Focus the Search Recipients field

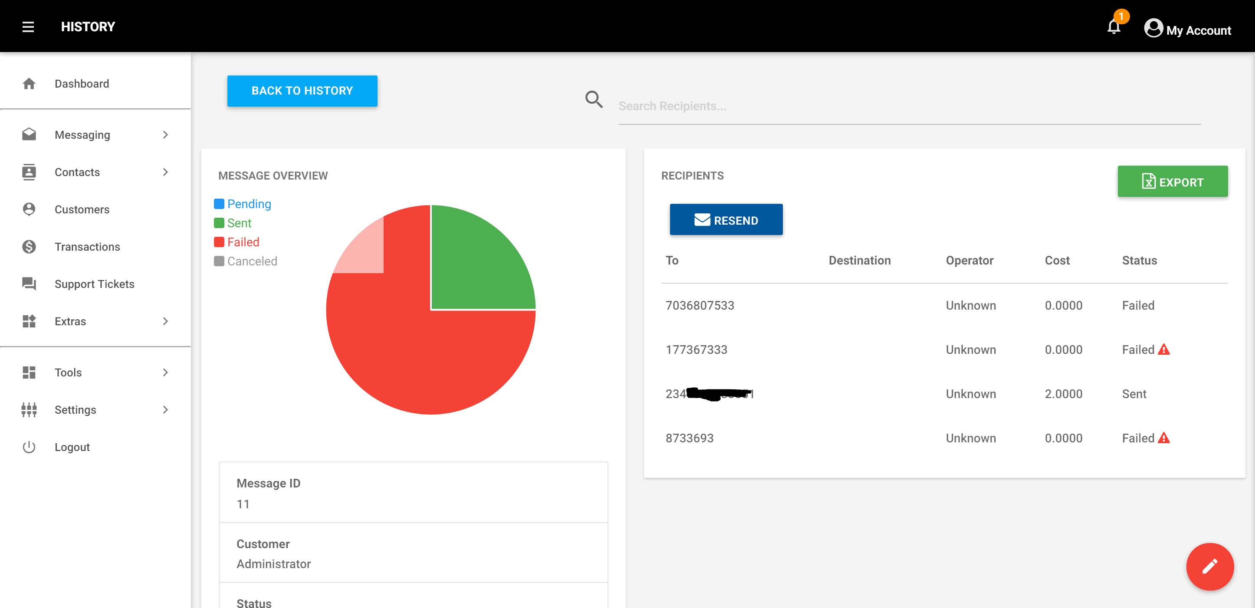909,106
